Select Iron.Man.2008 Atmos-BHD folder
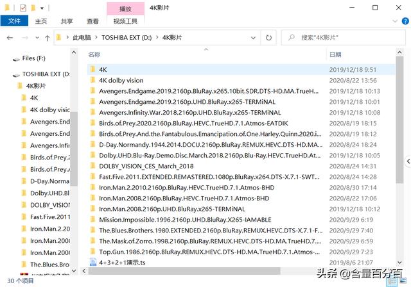 (184, 198)
